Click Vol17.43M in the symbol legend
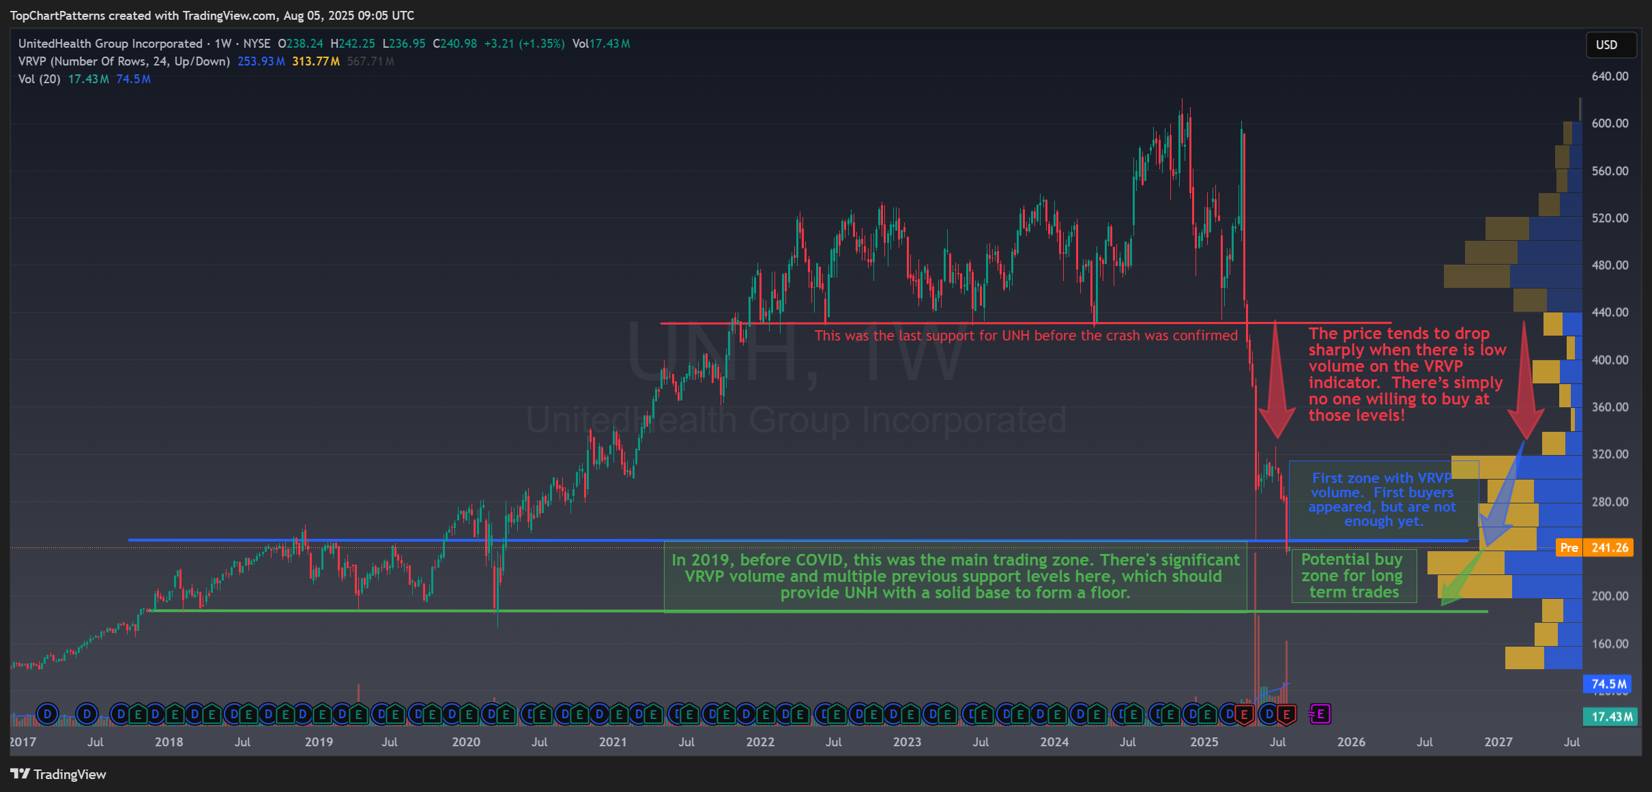 click(601, 44)
